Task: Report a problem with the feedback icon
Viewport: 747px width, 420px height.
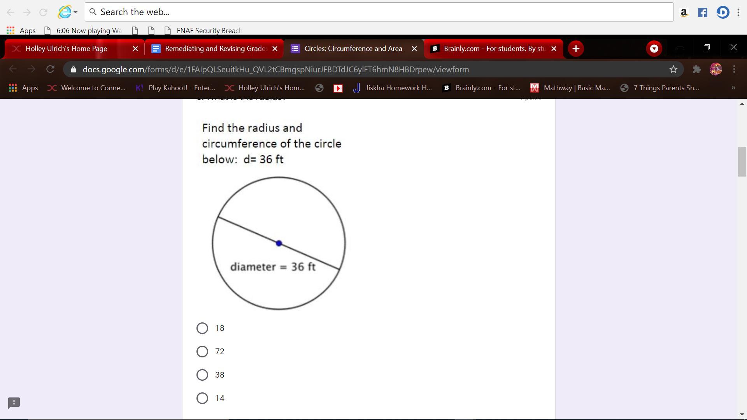Action: [x=14, y=402]
